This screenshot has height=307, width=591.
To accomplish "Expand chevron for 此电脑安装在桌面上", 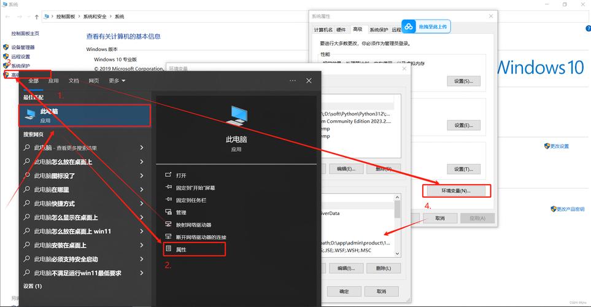I will [142, 245].
